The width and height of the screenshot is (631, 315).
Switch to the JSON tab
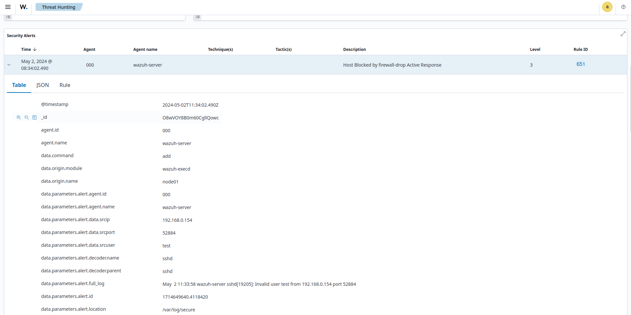click(x=42, y=85)
